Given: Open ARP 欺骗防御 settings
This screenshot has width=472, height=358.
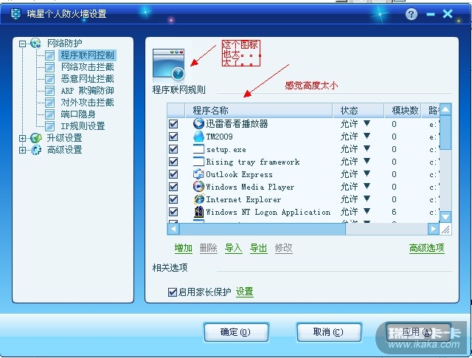Looking at the screenshot, I should (87, 91).
